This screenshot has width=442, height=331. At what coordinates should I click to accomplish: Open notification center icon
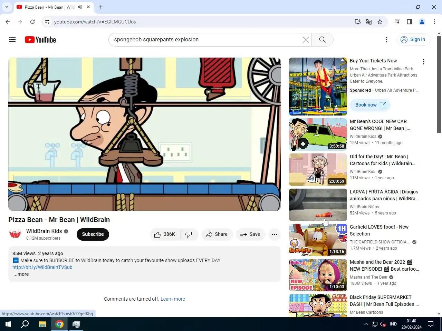(x=431, y=324)
